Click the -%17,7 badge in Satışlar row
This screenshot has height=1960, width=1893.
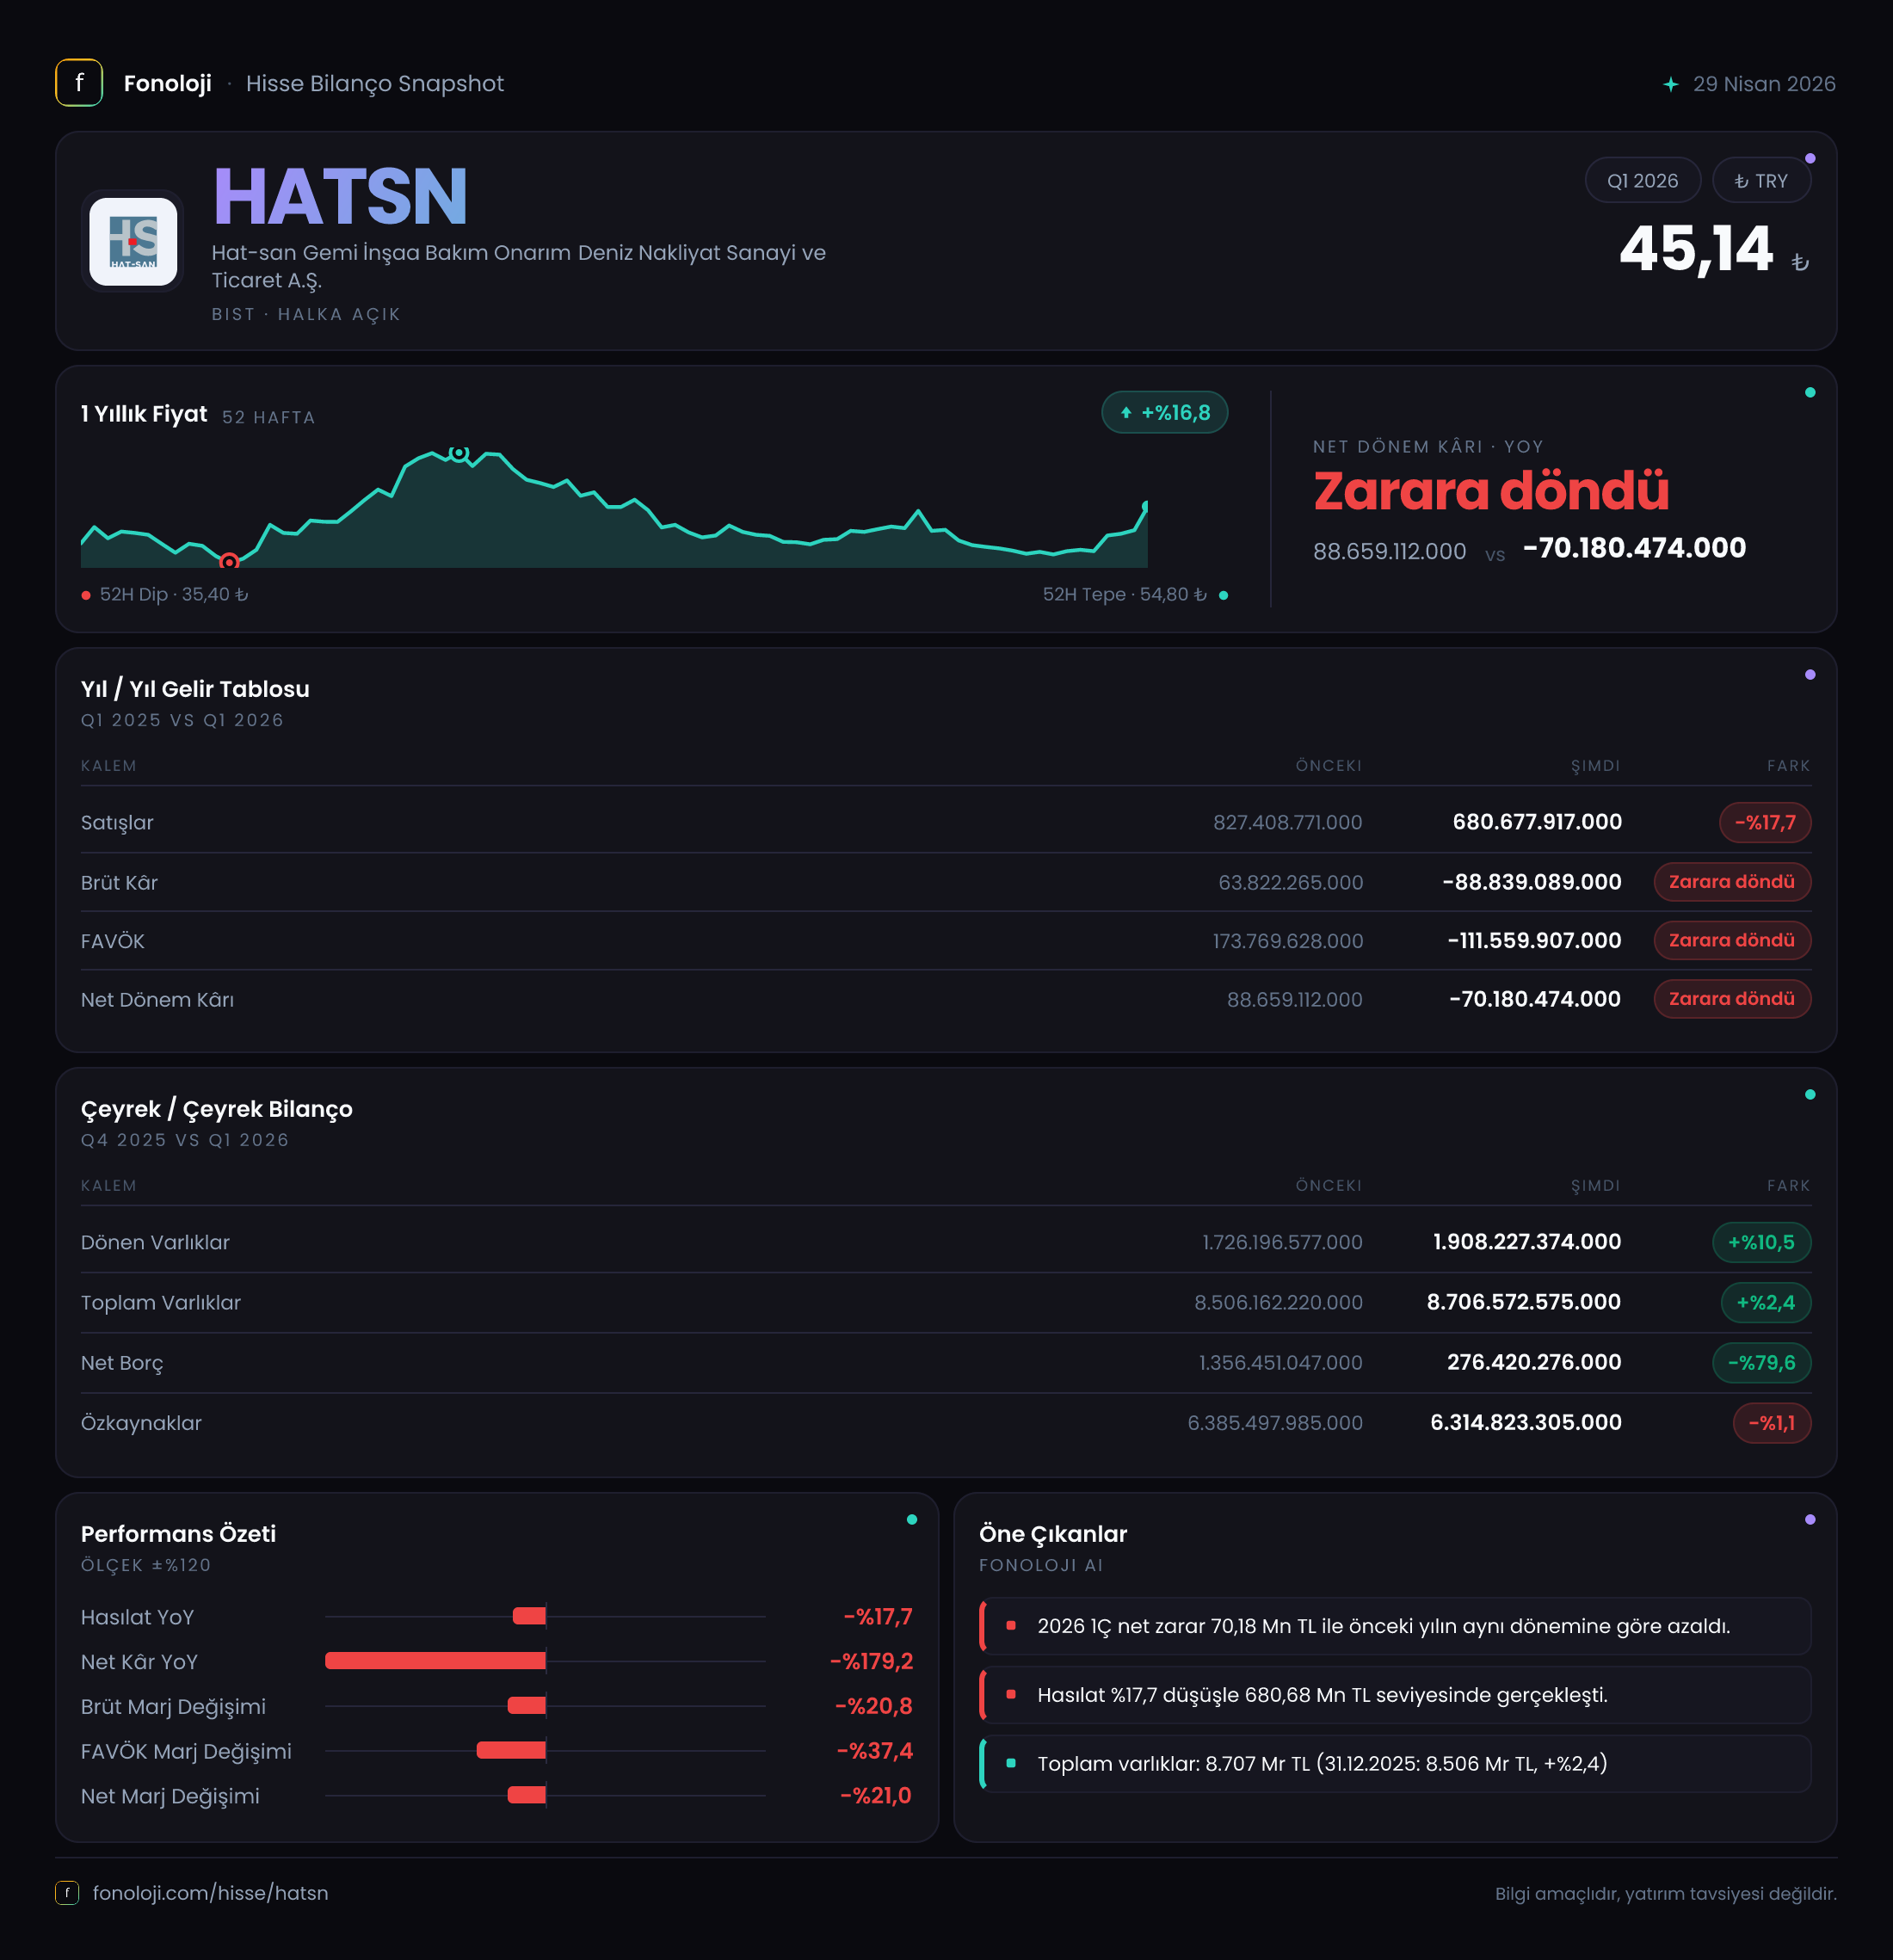(1765, 823)
